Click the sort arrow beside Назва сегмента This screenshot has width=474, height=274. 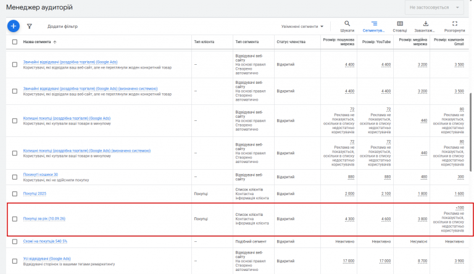point(55,42)
